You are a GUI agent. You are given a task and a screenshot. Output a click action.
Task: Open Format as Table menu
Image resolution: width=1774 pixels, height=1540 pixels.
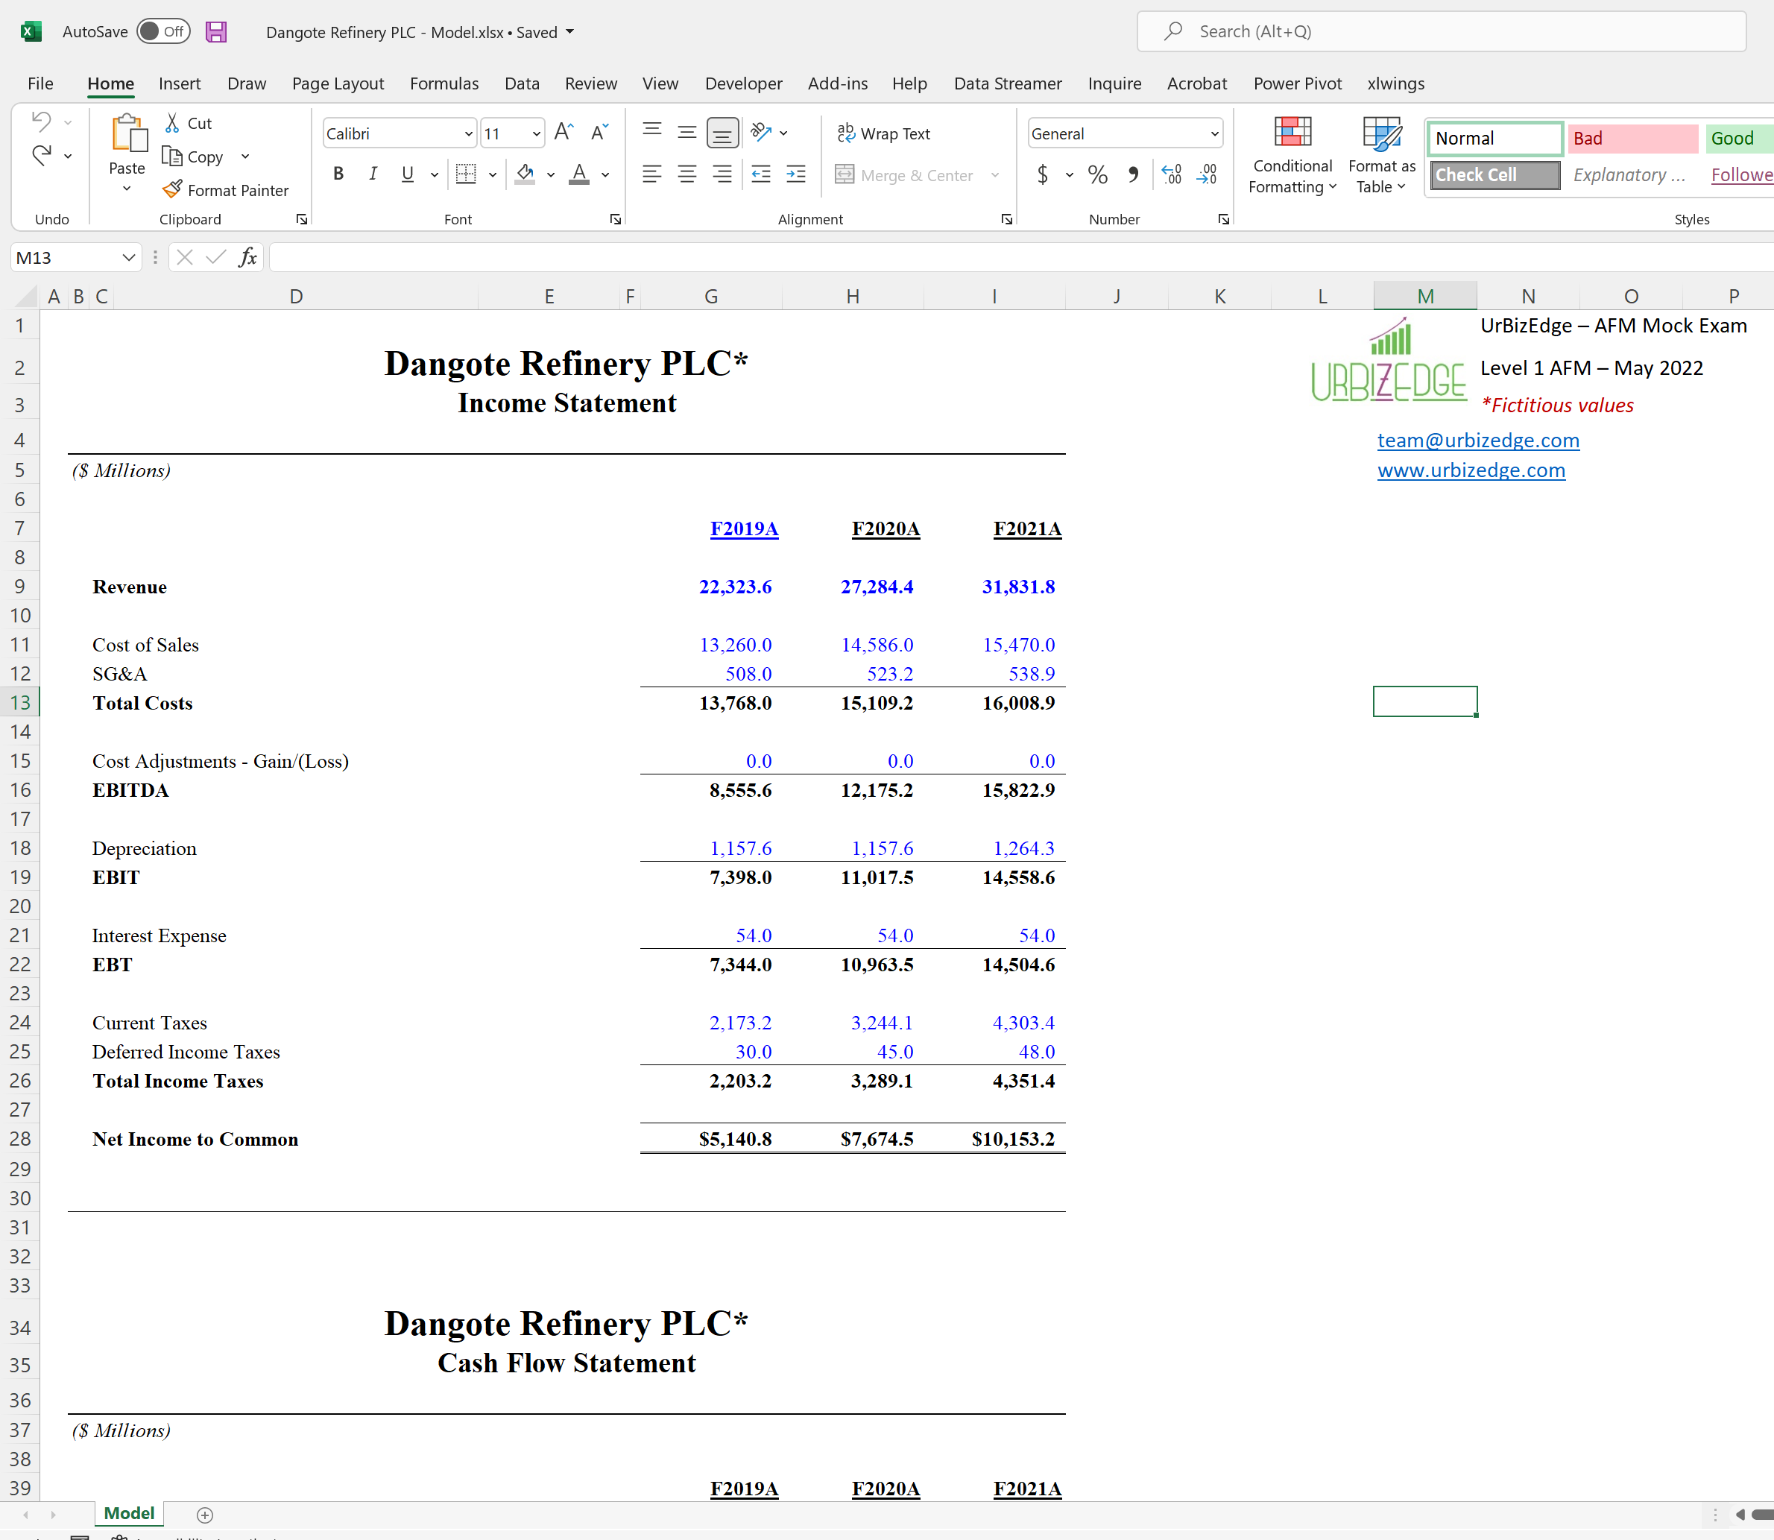click(x=1381, y=157)
